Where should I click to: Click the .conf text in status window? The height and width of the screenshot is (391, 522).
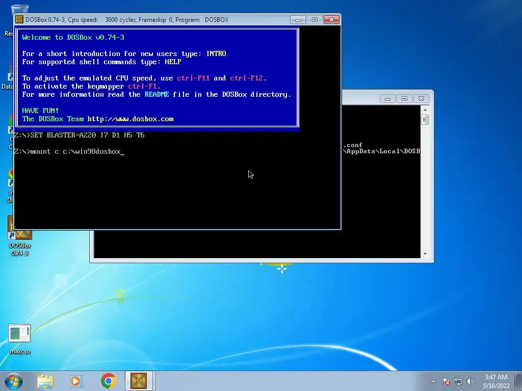pyautogui.click(x=353, y=145)
